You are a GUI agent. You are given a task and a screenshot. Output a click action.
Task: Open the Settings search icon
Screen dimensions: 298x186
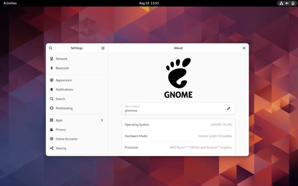pyautogui.click(x=51, y=48)
